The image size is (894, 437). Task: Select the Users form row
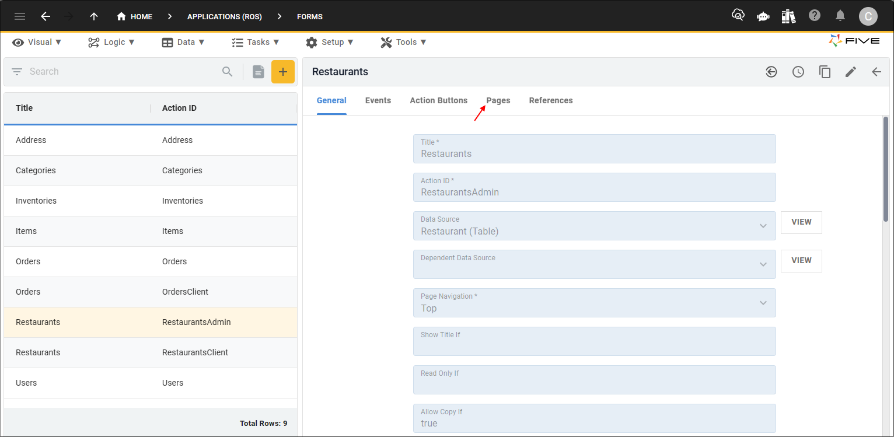[x=151, y=383]
